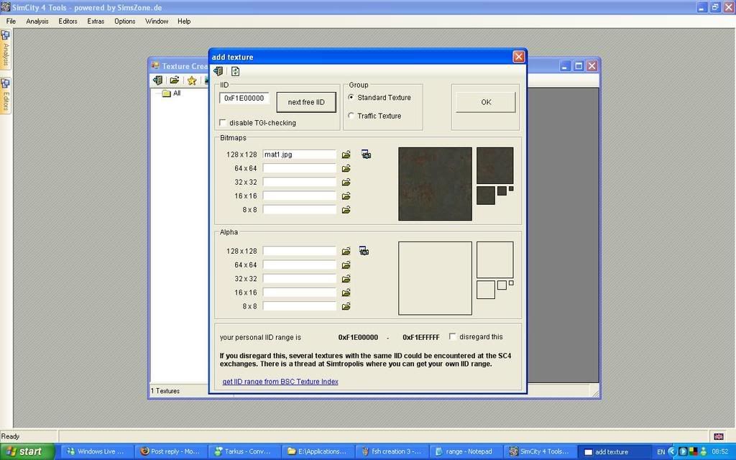Switch to Post reply browser taskbar item

coord(171,451)
